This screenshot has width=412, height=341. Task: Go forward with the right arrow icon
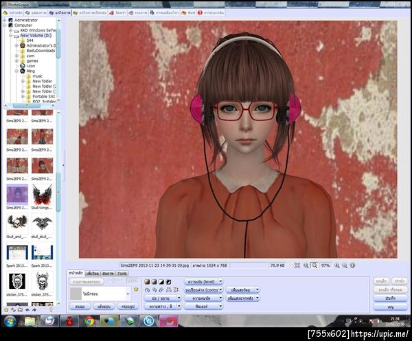(34, 309)
